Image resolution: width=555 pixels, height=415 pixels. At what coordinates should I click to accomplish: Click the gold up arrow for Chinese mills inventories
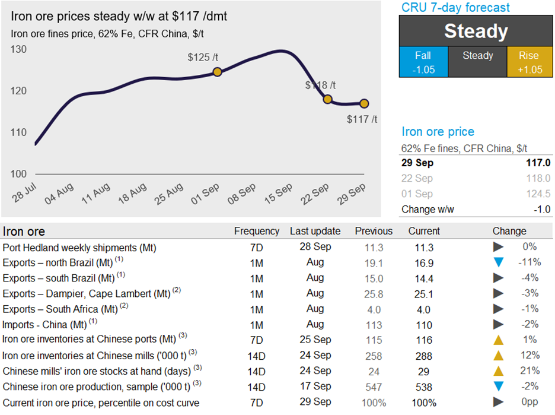pyautogui.click(x=499, y=355)
